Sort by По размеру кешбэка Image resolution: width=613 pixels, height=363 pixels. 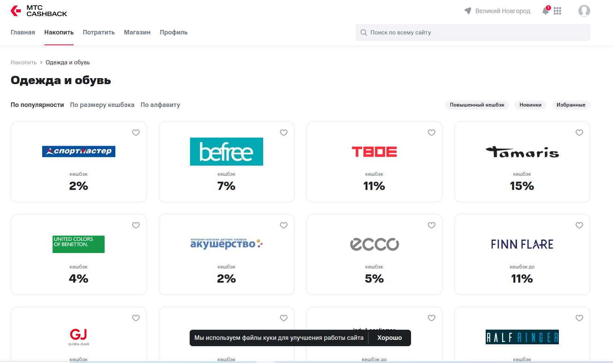point(102,105)
